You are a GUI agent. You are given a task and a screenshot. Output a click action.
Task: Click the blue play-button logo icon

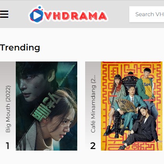[37, 15]
